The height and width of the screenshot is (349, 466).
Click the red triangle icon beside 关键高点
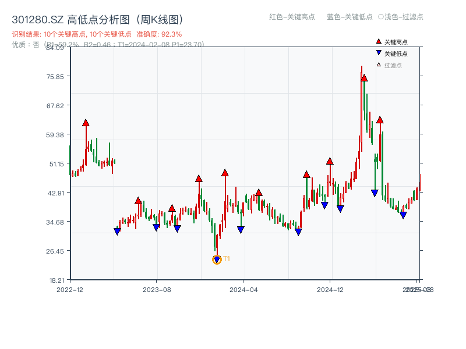(377, 41)
